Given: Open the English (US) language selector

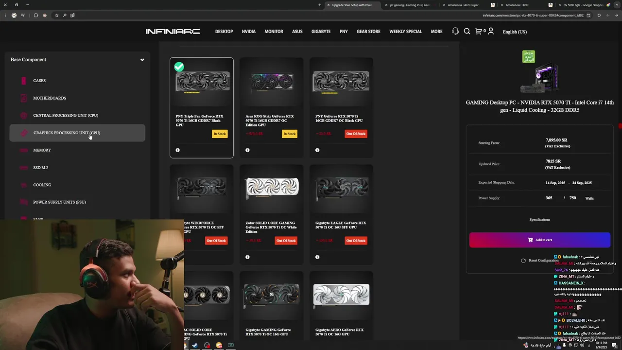Looking at the screenshot, I should click(515, 32).
